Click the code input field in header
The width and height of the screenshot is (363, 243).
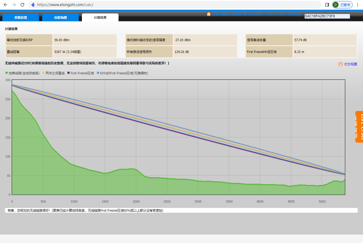pyautogui.click(x=327, y=16)
